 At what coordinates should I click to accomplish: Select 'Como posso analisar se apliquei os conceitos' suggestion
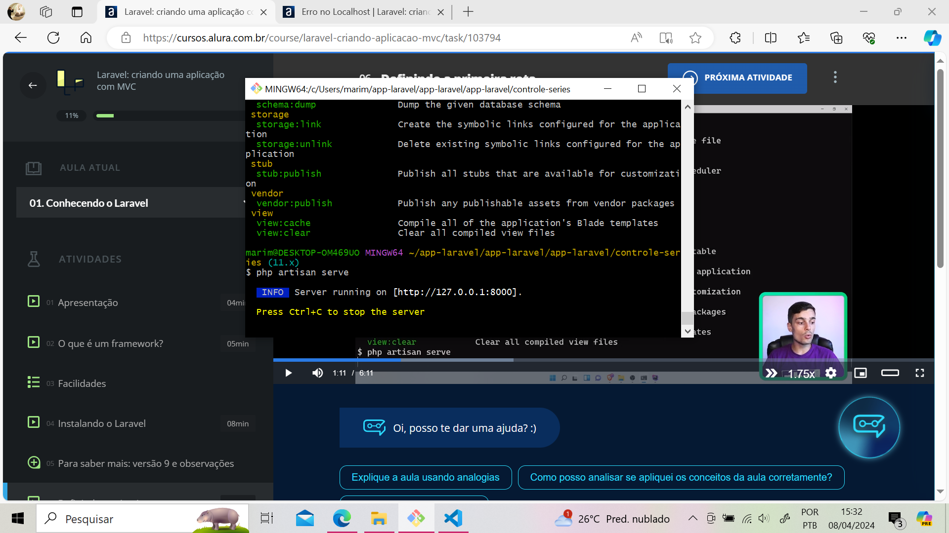(681, 477)
